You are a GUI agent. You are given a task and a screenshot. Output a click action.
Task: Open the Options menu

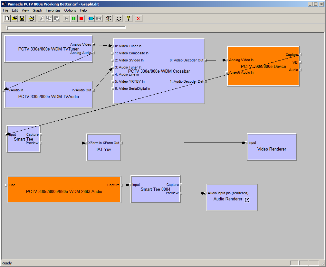coord(70,10)
